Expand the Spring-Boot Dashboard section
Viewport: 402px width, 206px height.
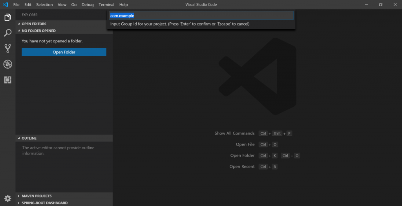point(64,203)
